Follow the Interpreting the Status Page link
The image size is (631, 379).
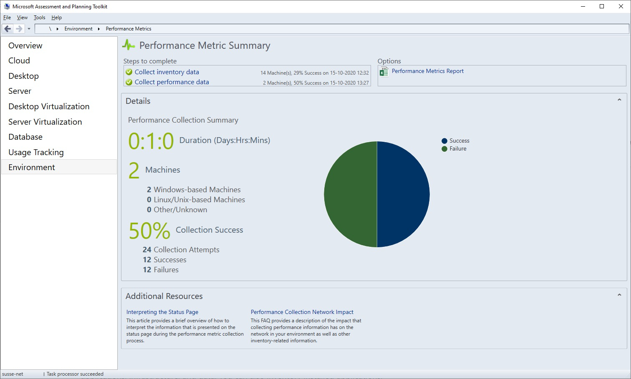(162, 312)
